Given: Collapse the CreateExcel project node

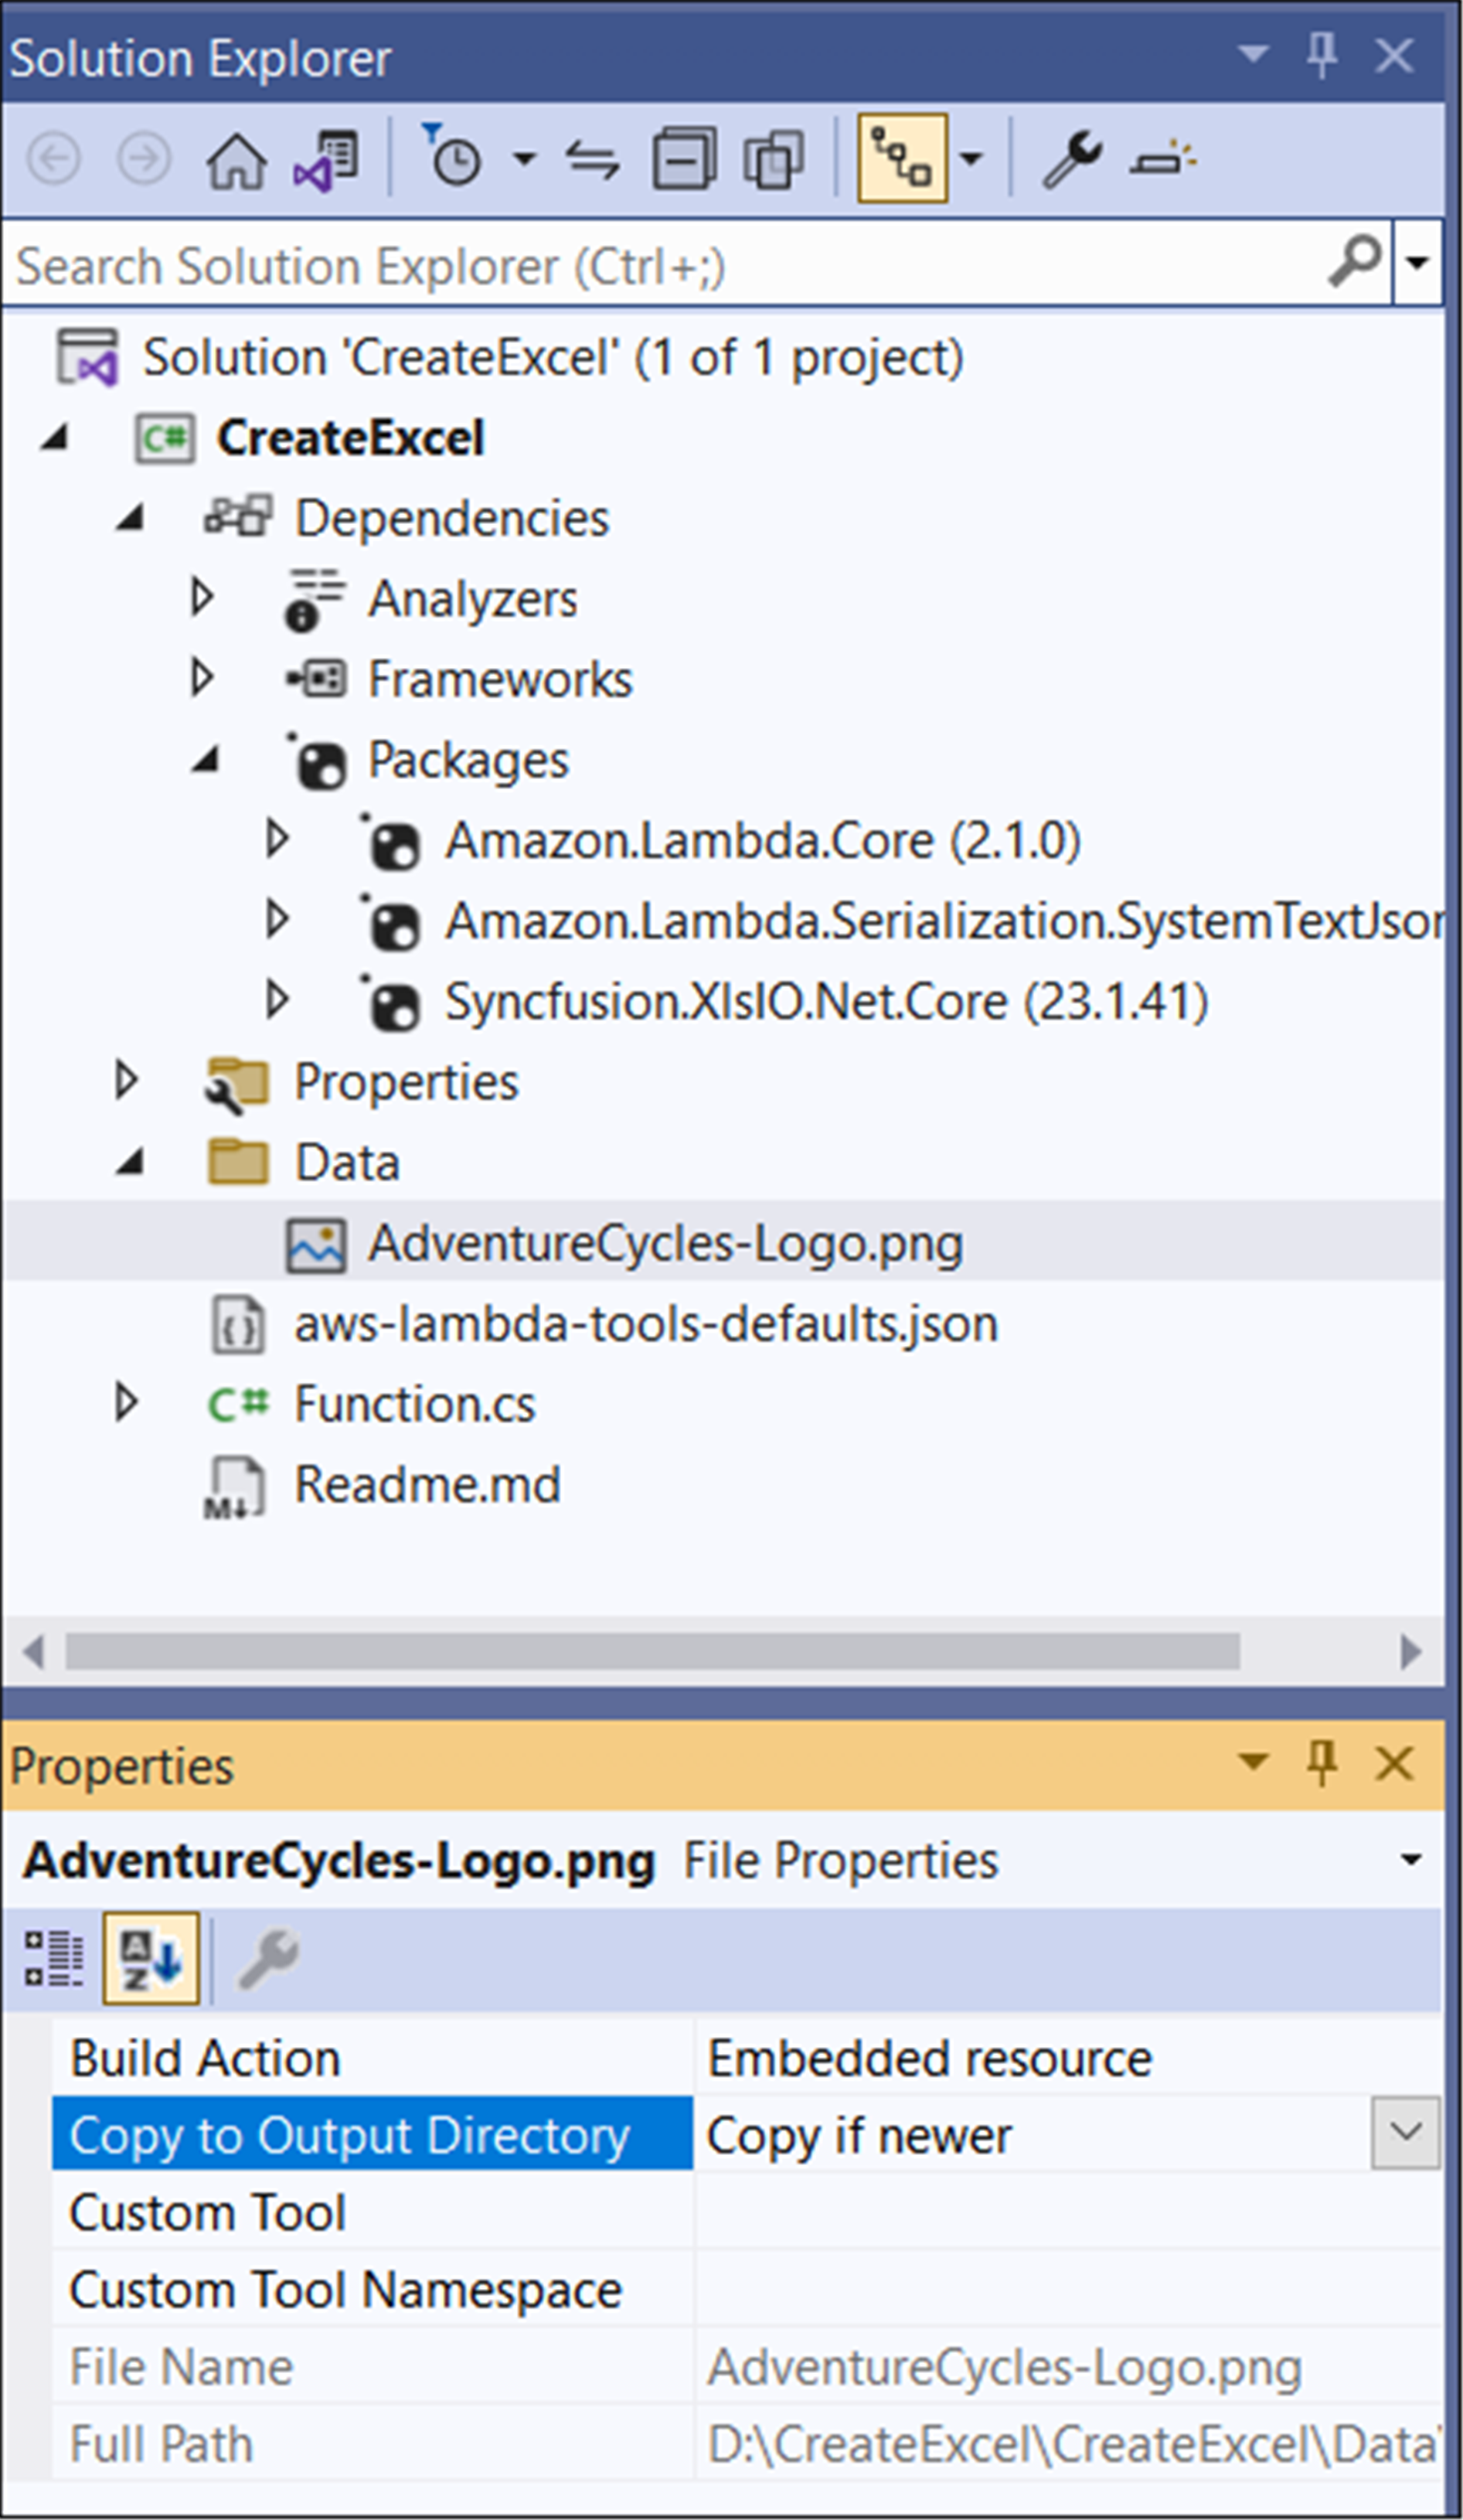Looking at the screenshot, I should tap(56, 438).
